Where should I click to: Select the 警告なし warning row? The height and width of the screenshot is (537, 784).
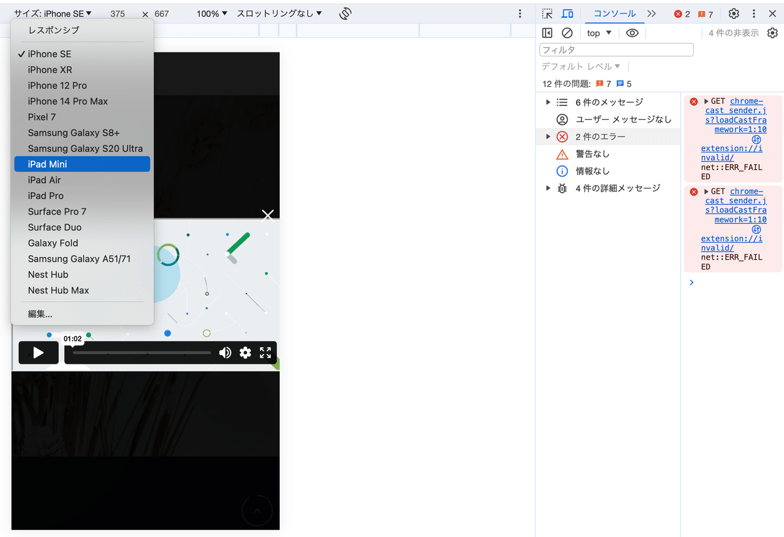click(608, 154)
